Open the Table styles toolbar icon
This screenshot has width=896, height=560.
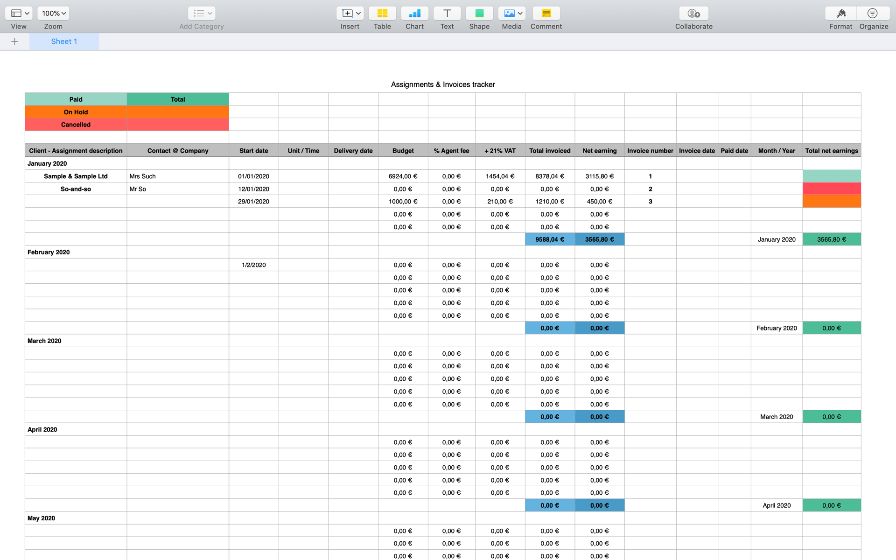(382, 14)
